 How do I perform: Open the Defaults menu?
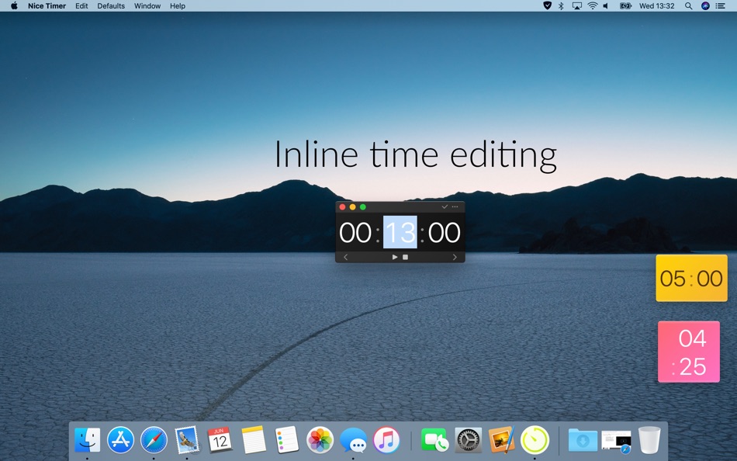click(111, 6)
